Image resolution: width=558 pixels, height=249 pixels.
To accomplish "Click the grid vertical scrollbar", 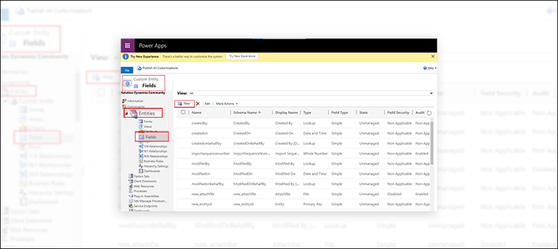I will [432, 142].
